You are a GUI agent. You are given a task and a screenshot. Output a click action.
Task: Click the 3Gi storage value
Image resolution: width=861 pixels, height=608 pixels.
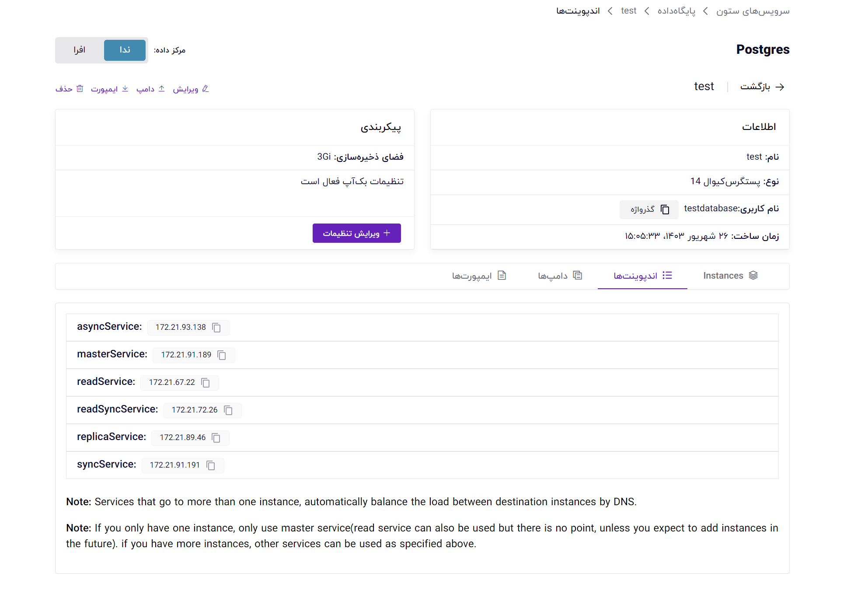(324, 157)
